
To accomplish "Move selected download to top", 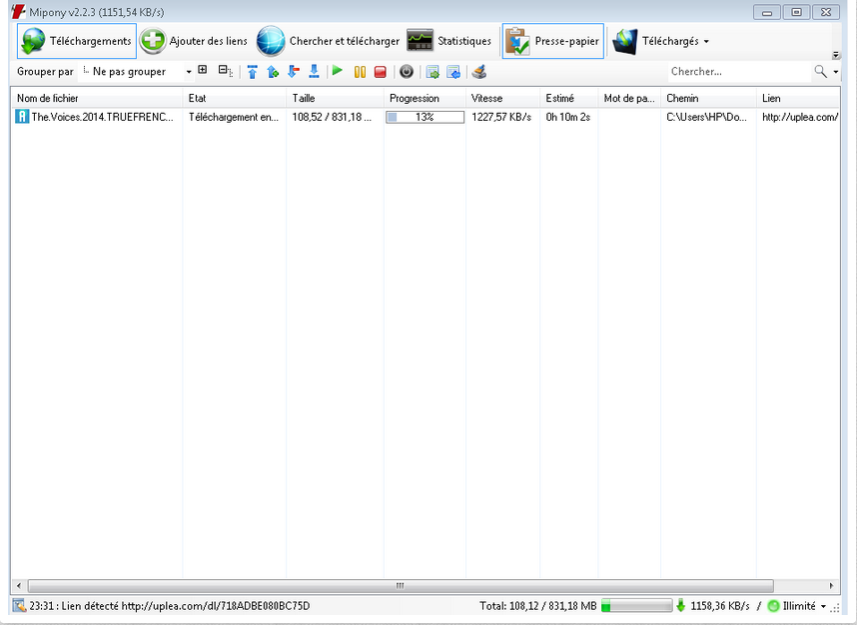I will tap(252, 72).
